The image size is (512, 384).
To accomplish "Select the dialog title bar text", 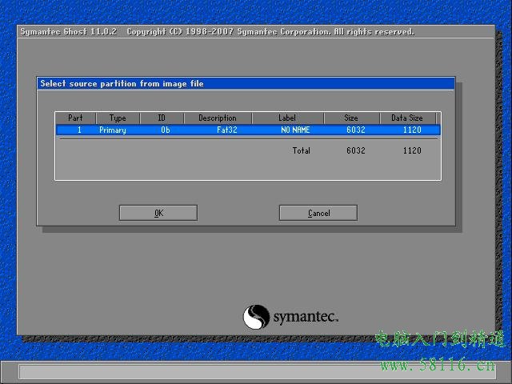I will (x=122, y=83).
